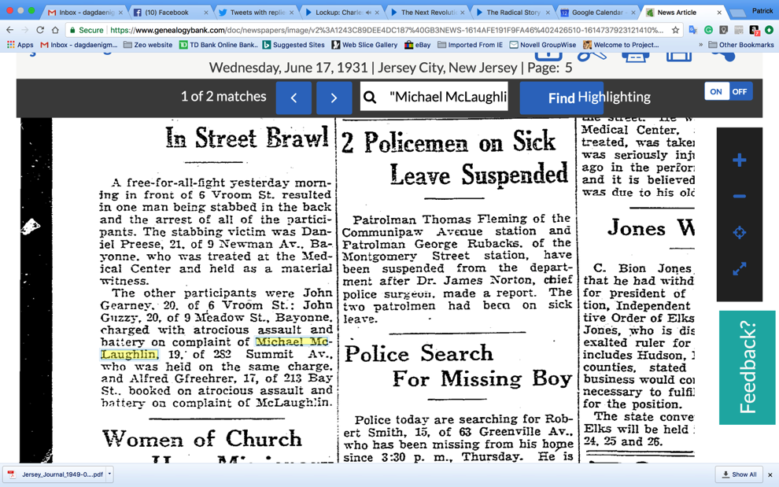
Task: Turn highlighting OFF
Action: pos(740,91)
